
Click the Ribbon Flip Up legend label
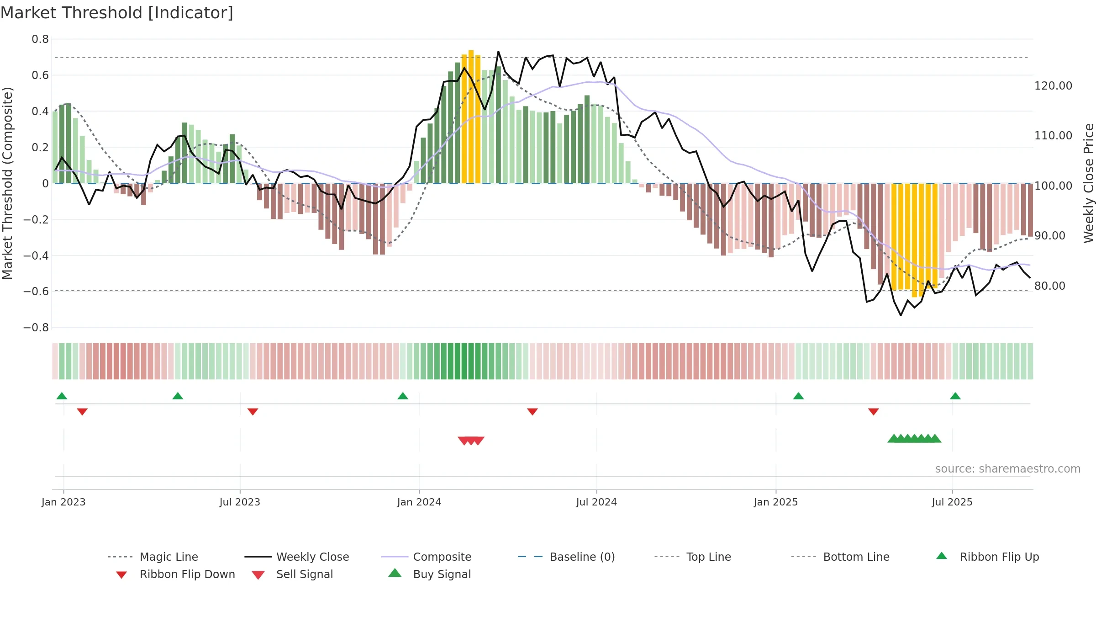tap(999, 557)
